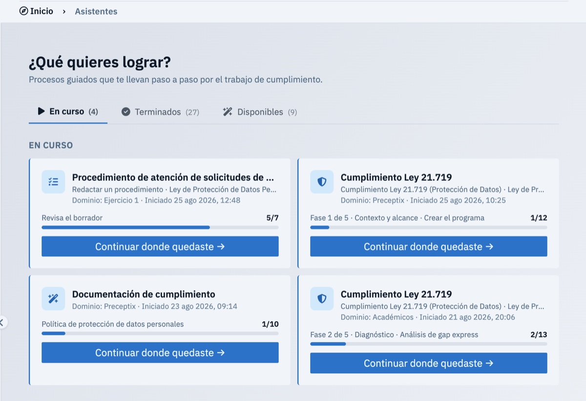Click the 2/13 progress bar, Fase 2 de 5
Viewport: 586px width, 401px height.
[x=429, y=344]
